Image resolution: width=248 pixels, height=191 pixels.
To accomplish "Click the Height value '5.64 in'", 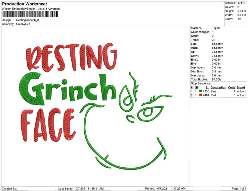I will [242, 11].
